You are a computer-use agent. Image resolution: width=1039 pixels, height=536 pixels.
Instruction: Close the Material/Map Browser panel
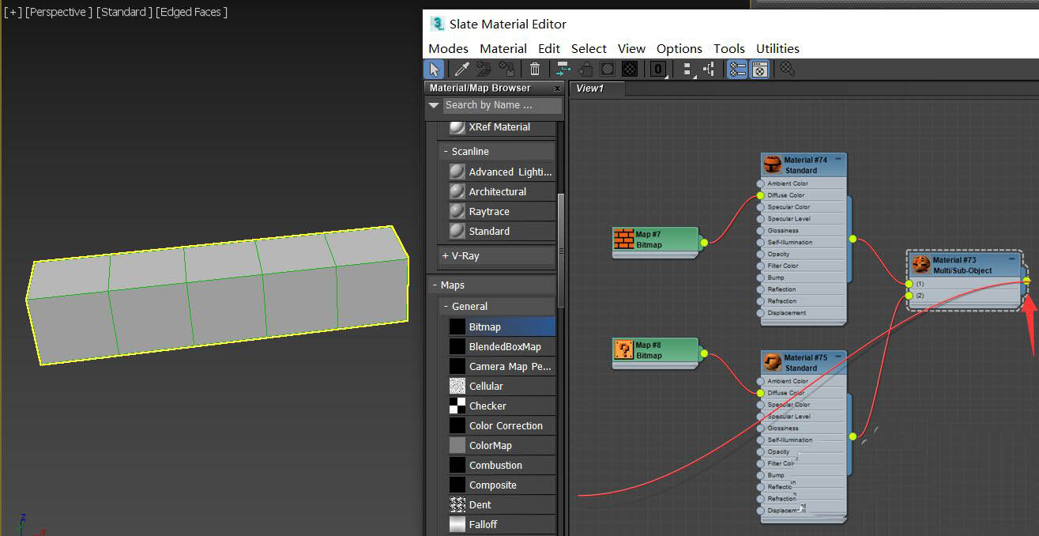pyautogui.click(x=557, y=89)
